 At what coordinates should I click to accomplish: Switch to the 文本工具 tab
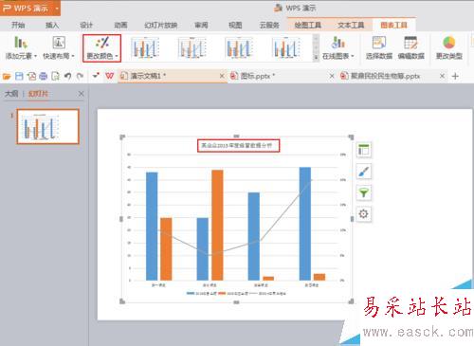click(x=351, y=25)
